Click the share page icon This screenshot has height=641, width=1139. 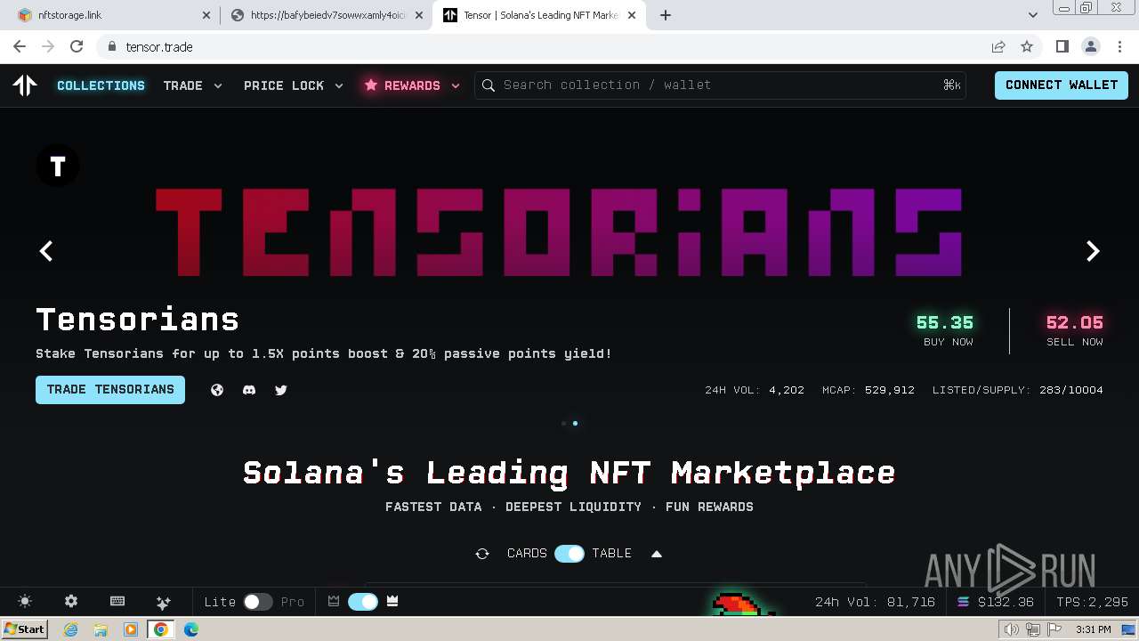998,46
